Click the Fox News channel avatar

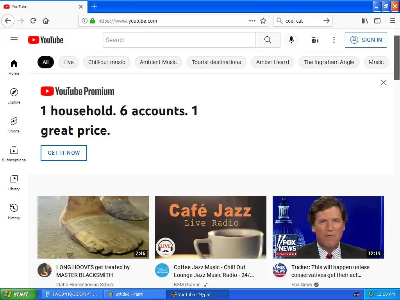[x=280, y=270]
